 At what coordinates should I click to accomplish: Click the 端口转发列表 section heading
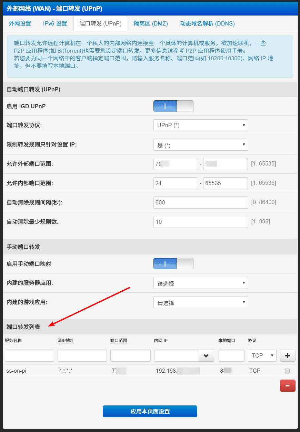[x=23, y=327]
